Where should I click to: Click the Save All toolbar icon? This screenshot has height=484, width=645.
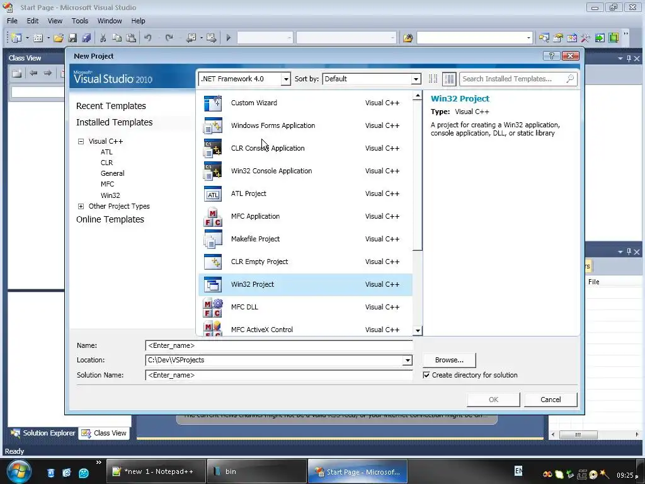point(86,38)
